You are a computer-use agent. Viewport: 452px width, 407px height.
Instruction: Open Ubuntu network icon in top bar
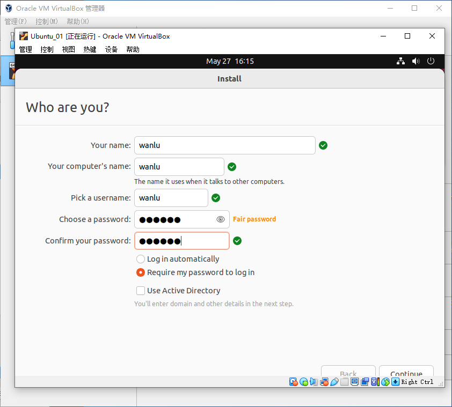(x=400, y=61)
